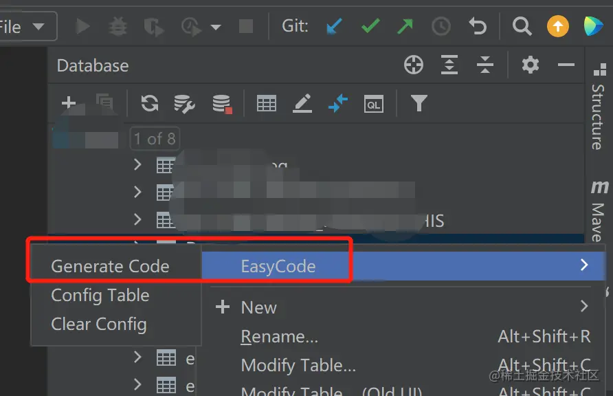Click the orange update arrow icon

click(x=557, y=26)
